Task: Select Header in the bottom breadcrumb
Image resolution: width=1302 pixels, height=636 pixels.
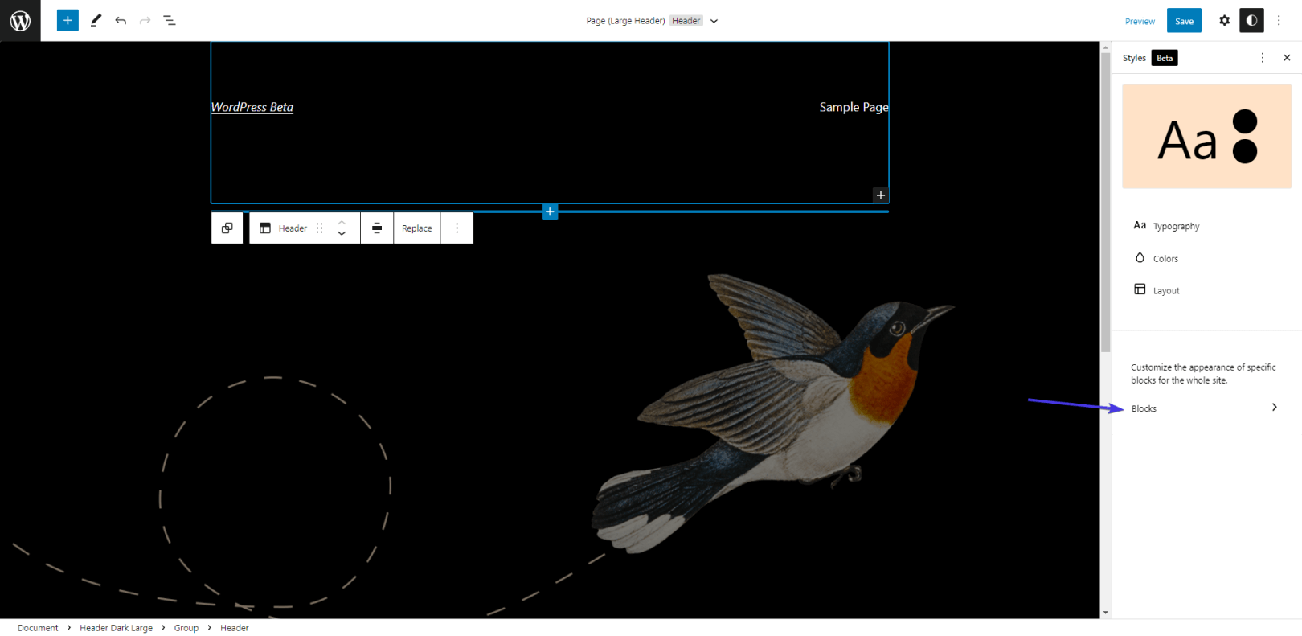Action: coord(235,628)
